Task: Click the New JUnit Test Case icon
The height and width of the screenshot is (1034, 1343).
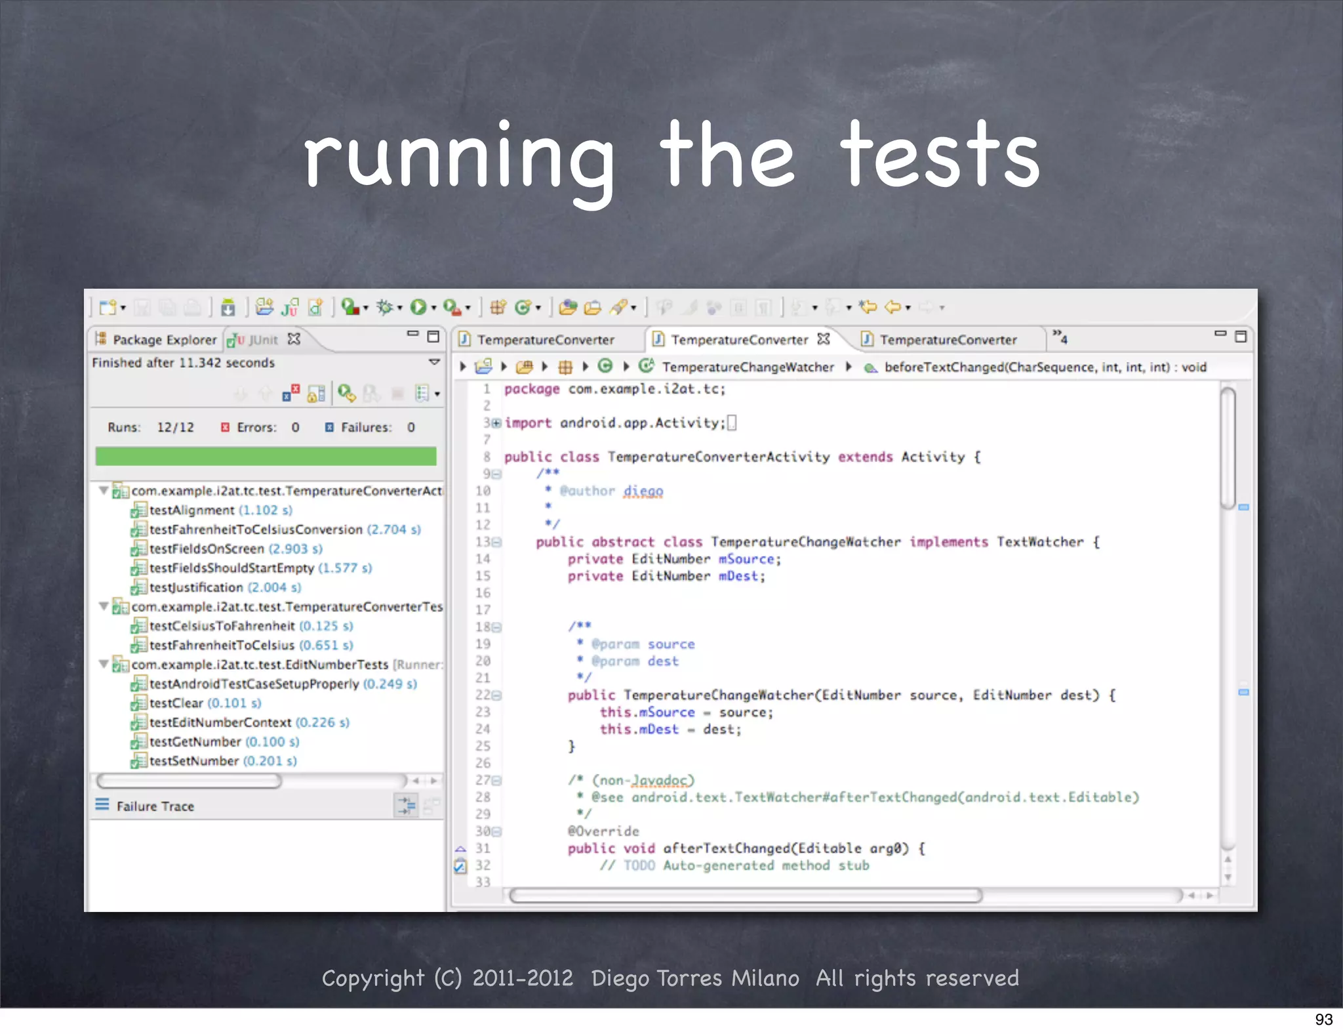Action: [289, 307]
